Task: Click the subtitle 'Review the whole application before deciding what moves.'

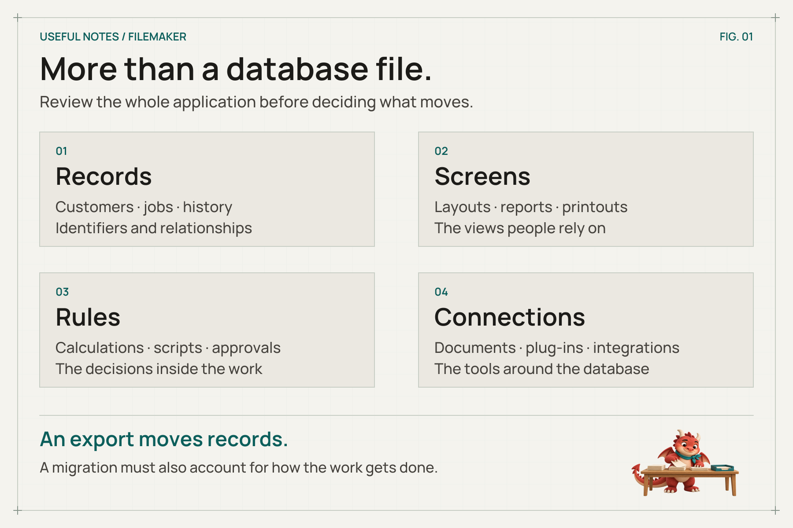Action: [256, 102]
